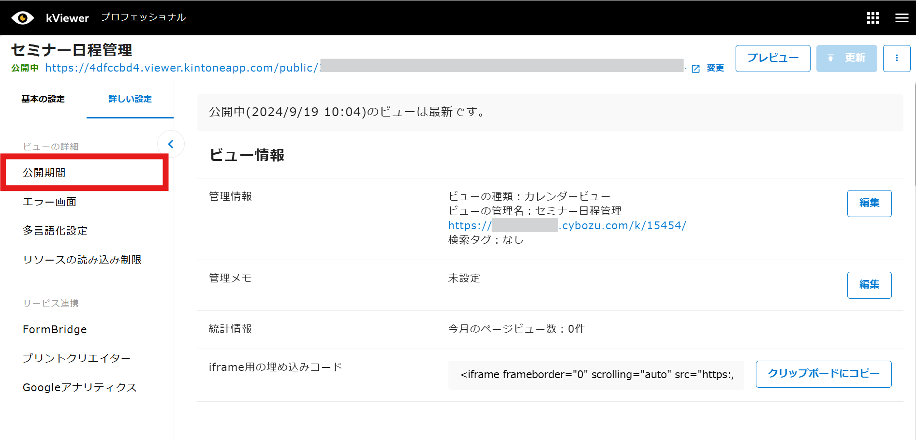This screenshot has height=440, width=916.
Task: Copy iframe code with クリップボードにコピー
Action: 823,374
